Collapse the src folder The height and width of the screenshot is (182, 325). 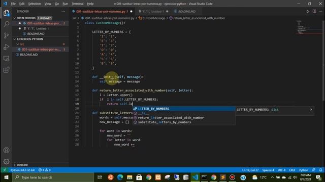[22, 44]
